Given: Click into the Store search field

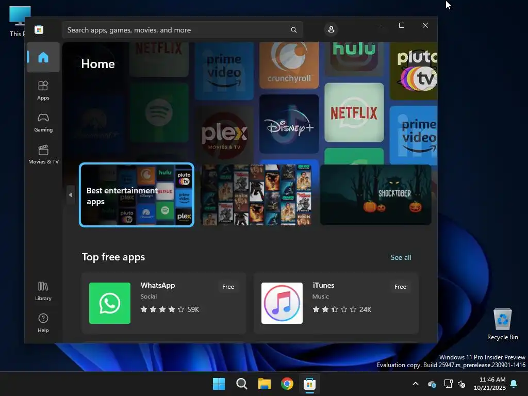Looking at the screenshot, I should pos(182,30).
